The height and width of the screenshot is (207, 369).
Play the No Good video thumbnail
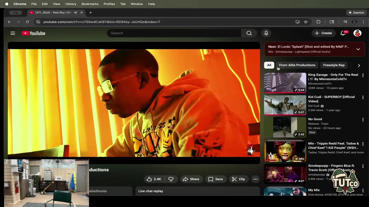click(285, 127)
